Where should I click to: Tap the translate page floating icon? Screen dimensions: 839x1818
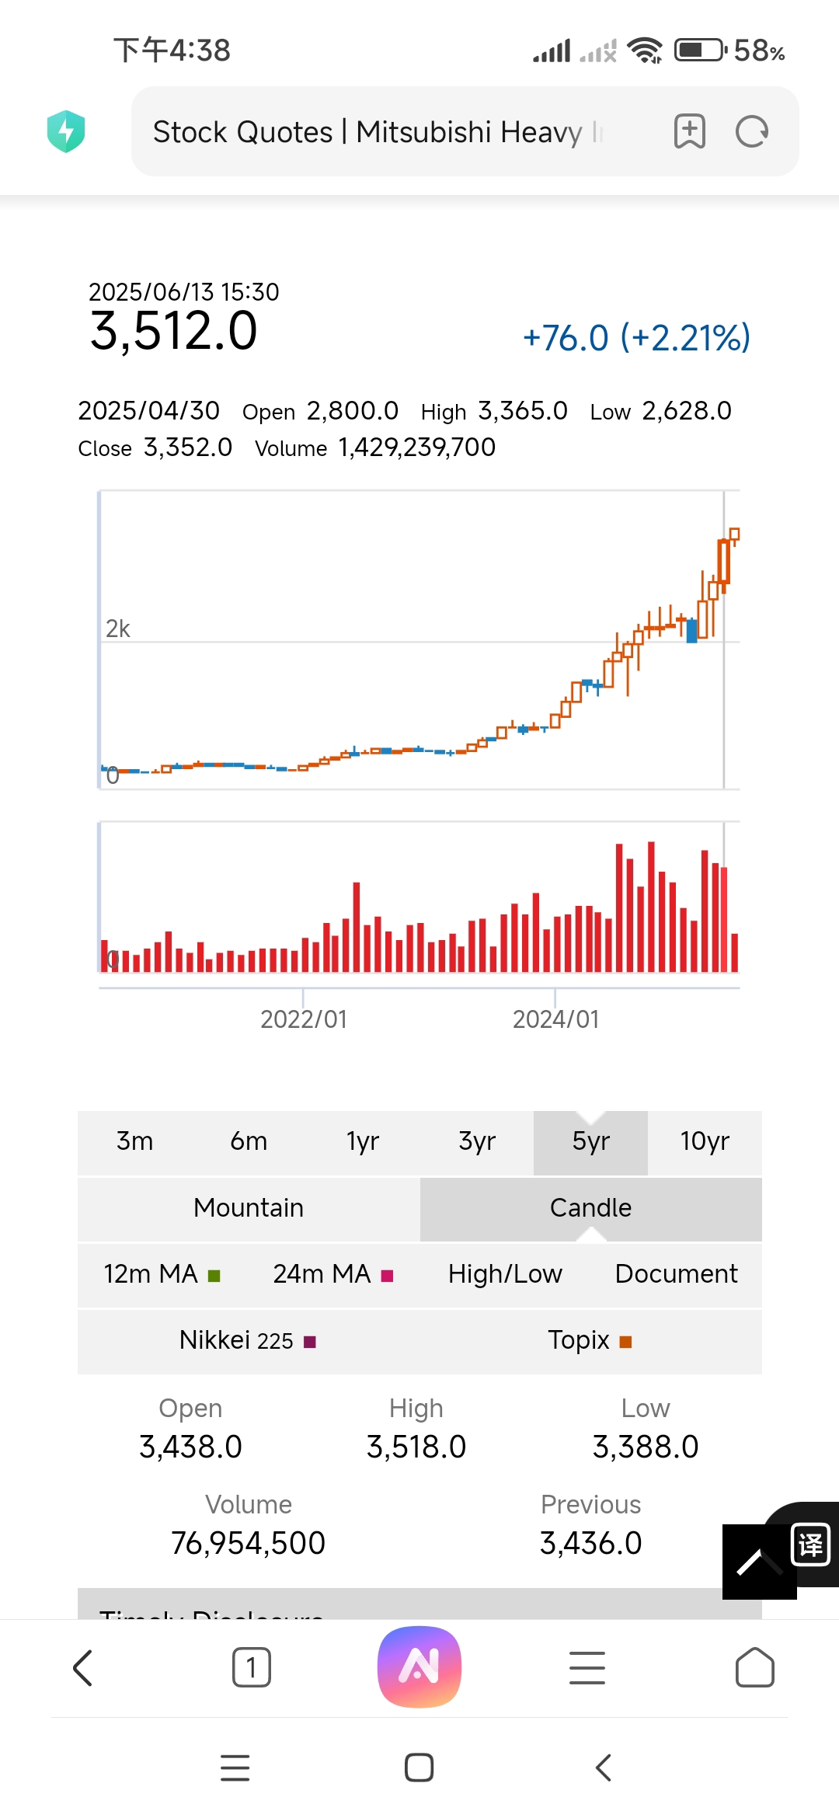(x=810, y=1545)
